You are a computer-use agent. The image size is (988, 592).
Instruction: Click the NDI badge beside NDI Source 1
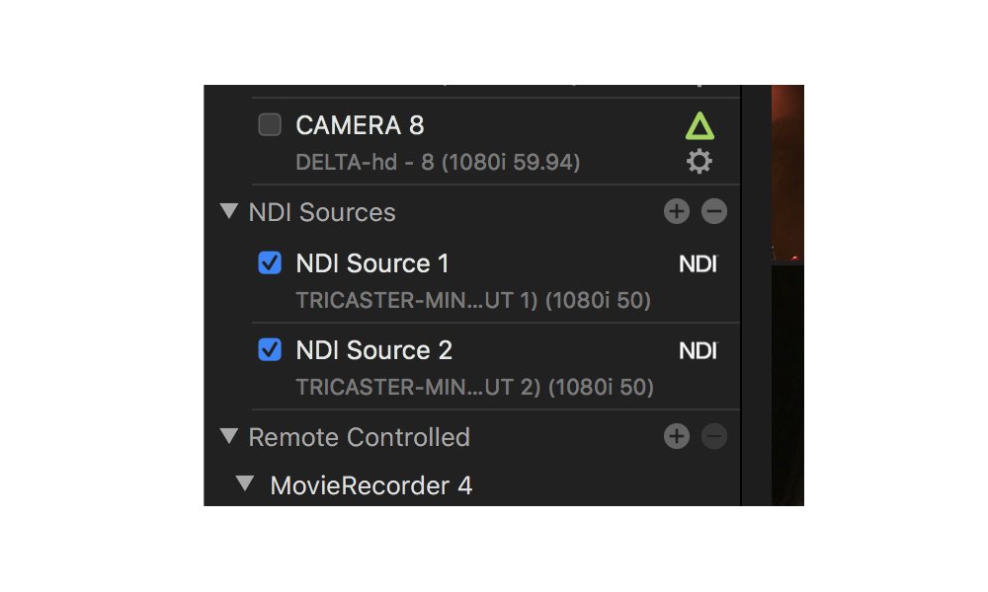click(x=698, y=264)
